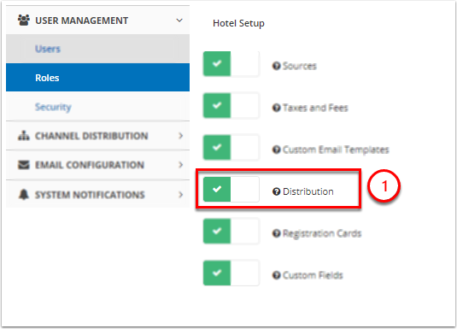Viewport: 457px width, 329px height.
Task: Open the Roles menu item
Action: pos(97,78)
